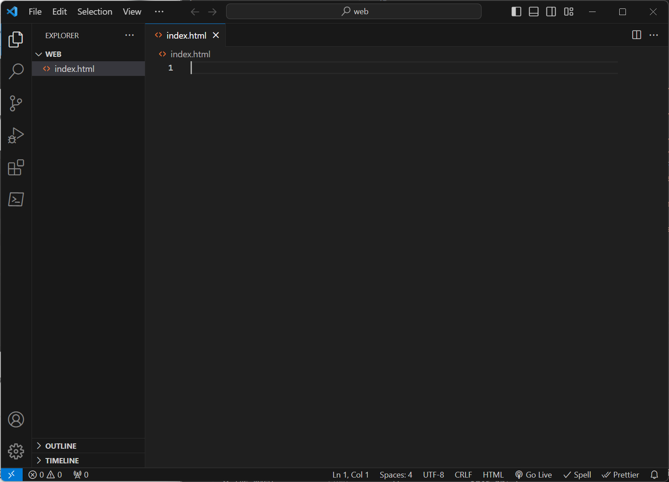
Task: Toggle the bottom panel layout icon
Action: pyautogui.click(x=534, y=12)
